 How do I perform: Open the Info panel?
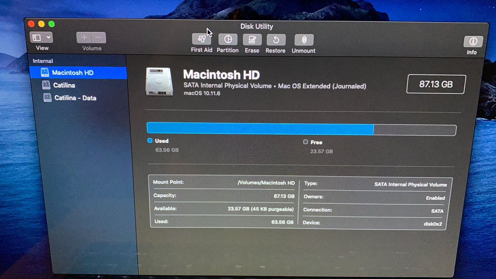[473, 41]
